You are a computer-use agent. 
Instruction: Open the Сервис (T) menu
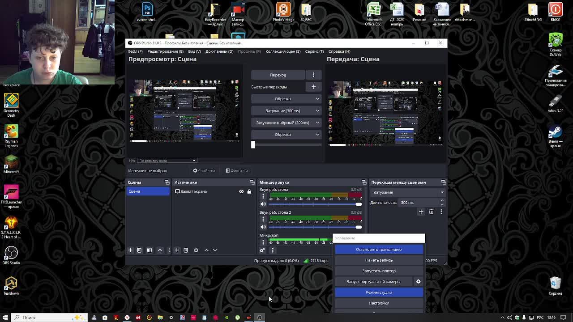[314, 51]
